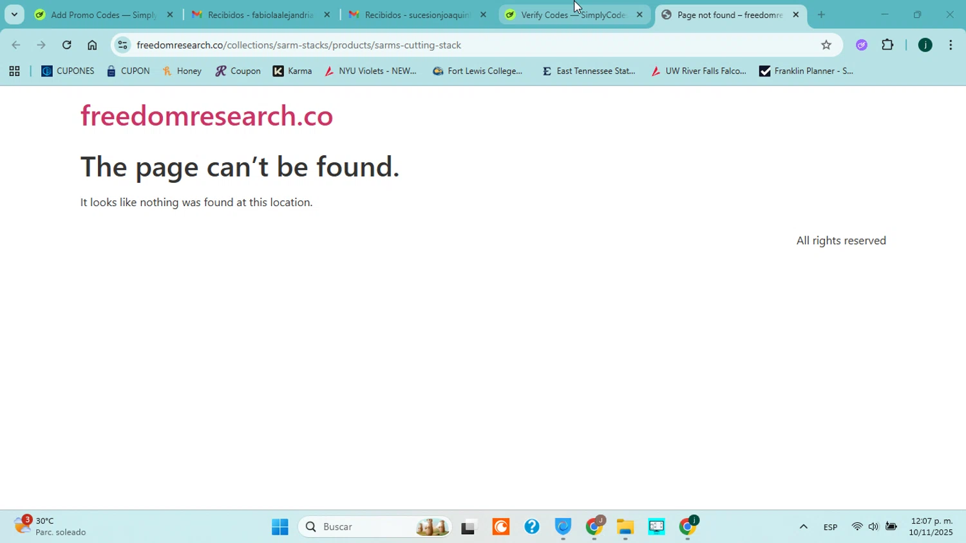Open the Chrome icon with green profile badge
966x543 pixels.
(x=688, y=527)
